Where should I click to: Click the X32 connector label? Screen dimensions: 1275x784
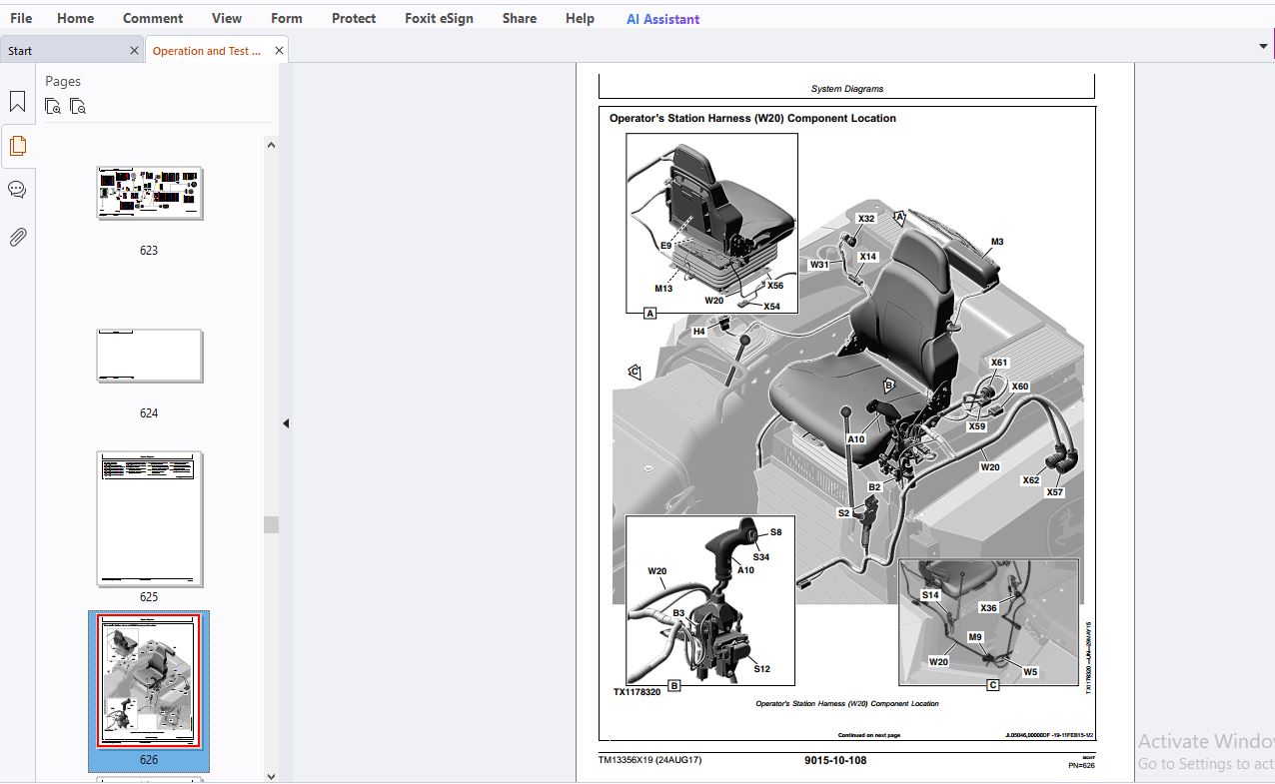[x=866, y=219]
